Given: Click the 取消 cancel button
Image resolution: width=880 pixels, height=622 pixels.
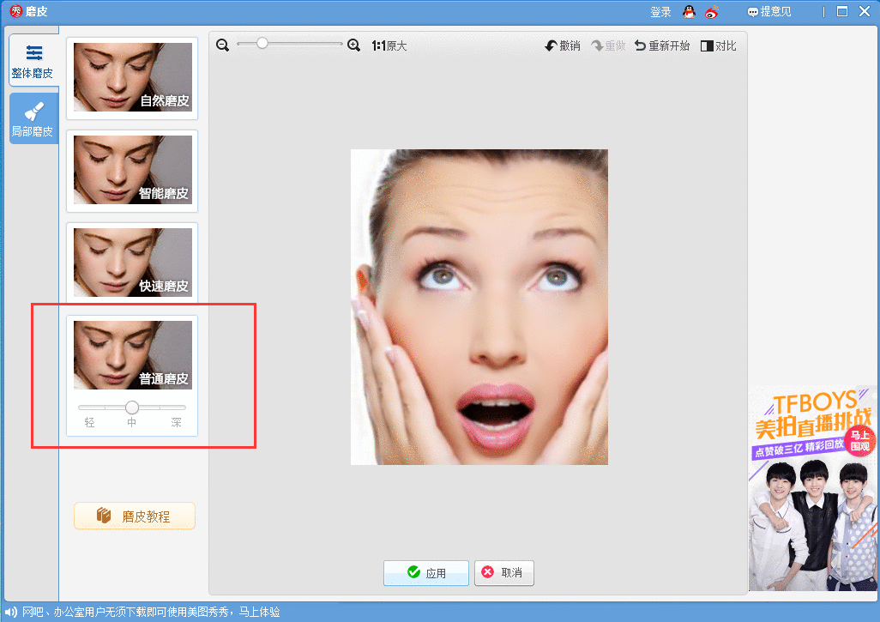Looking at the screenshot, I should pos(503,573).
